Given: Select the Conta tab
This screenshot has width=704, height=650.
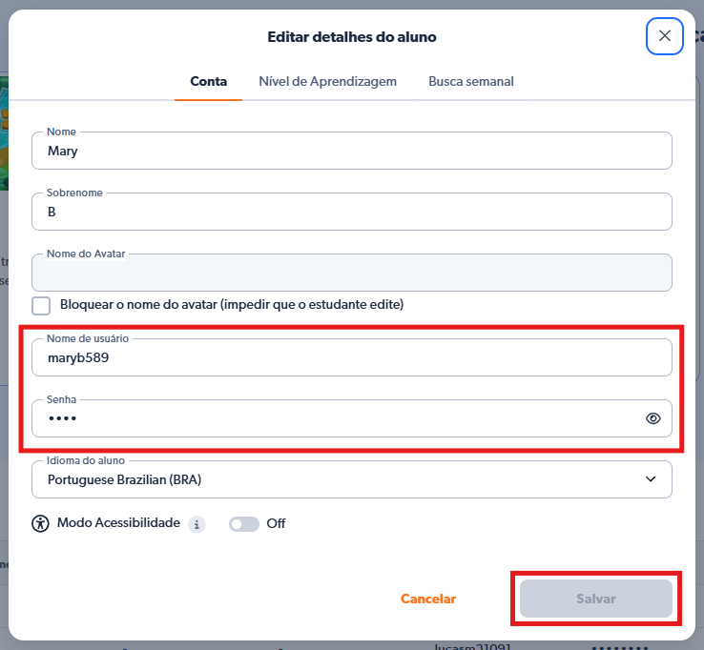Looking at the screenshot, I should [x=208, y=82].
